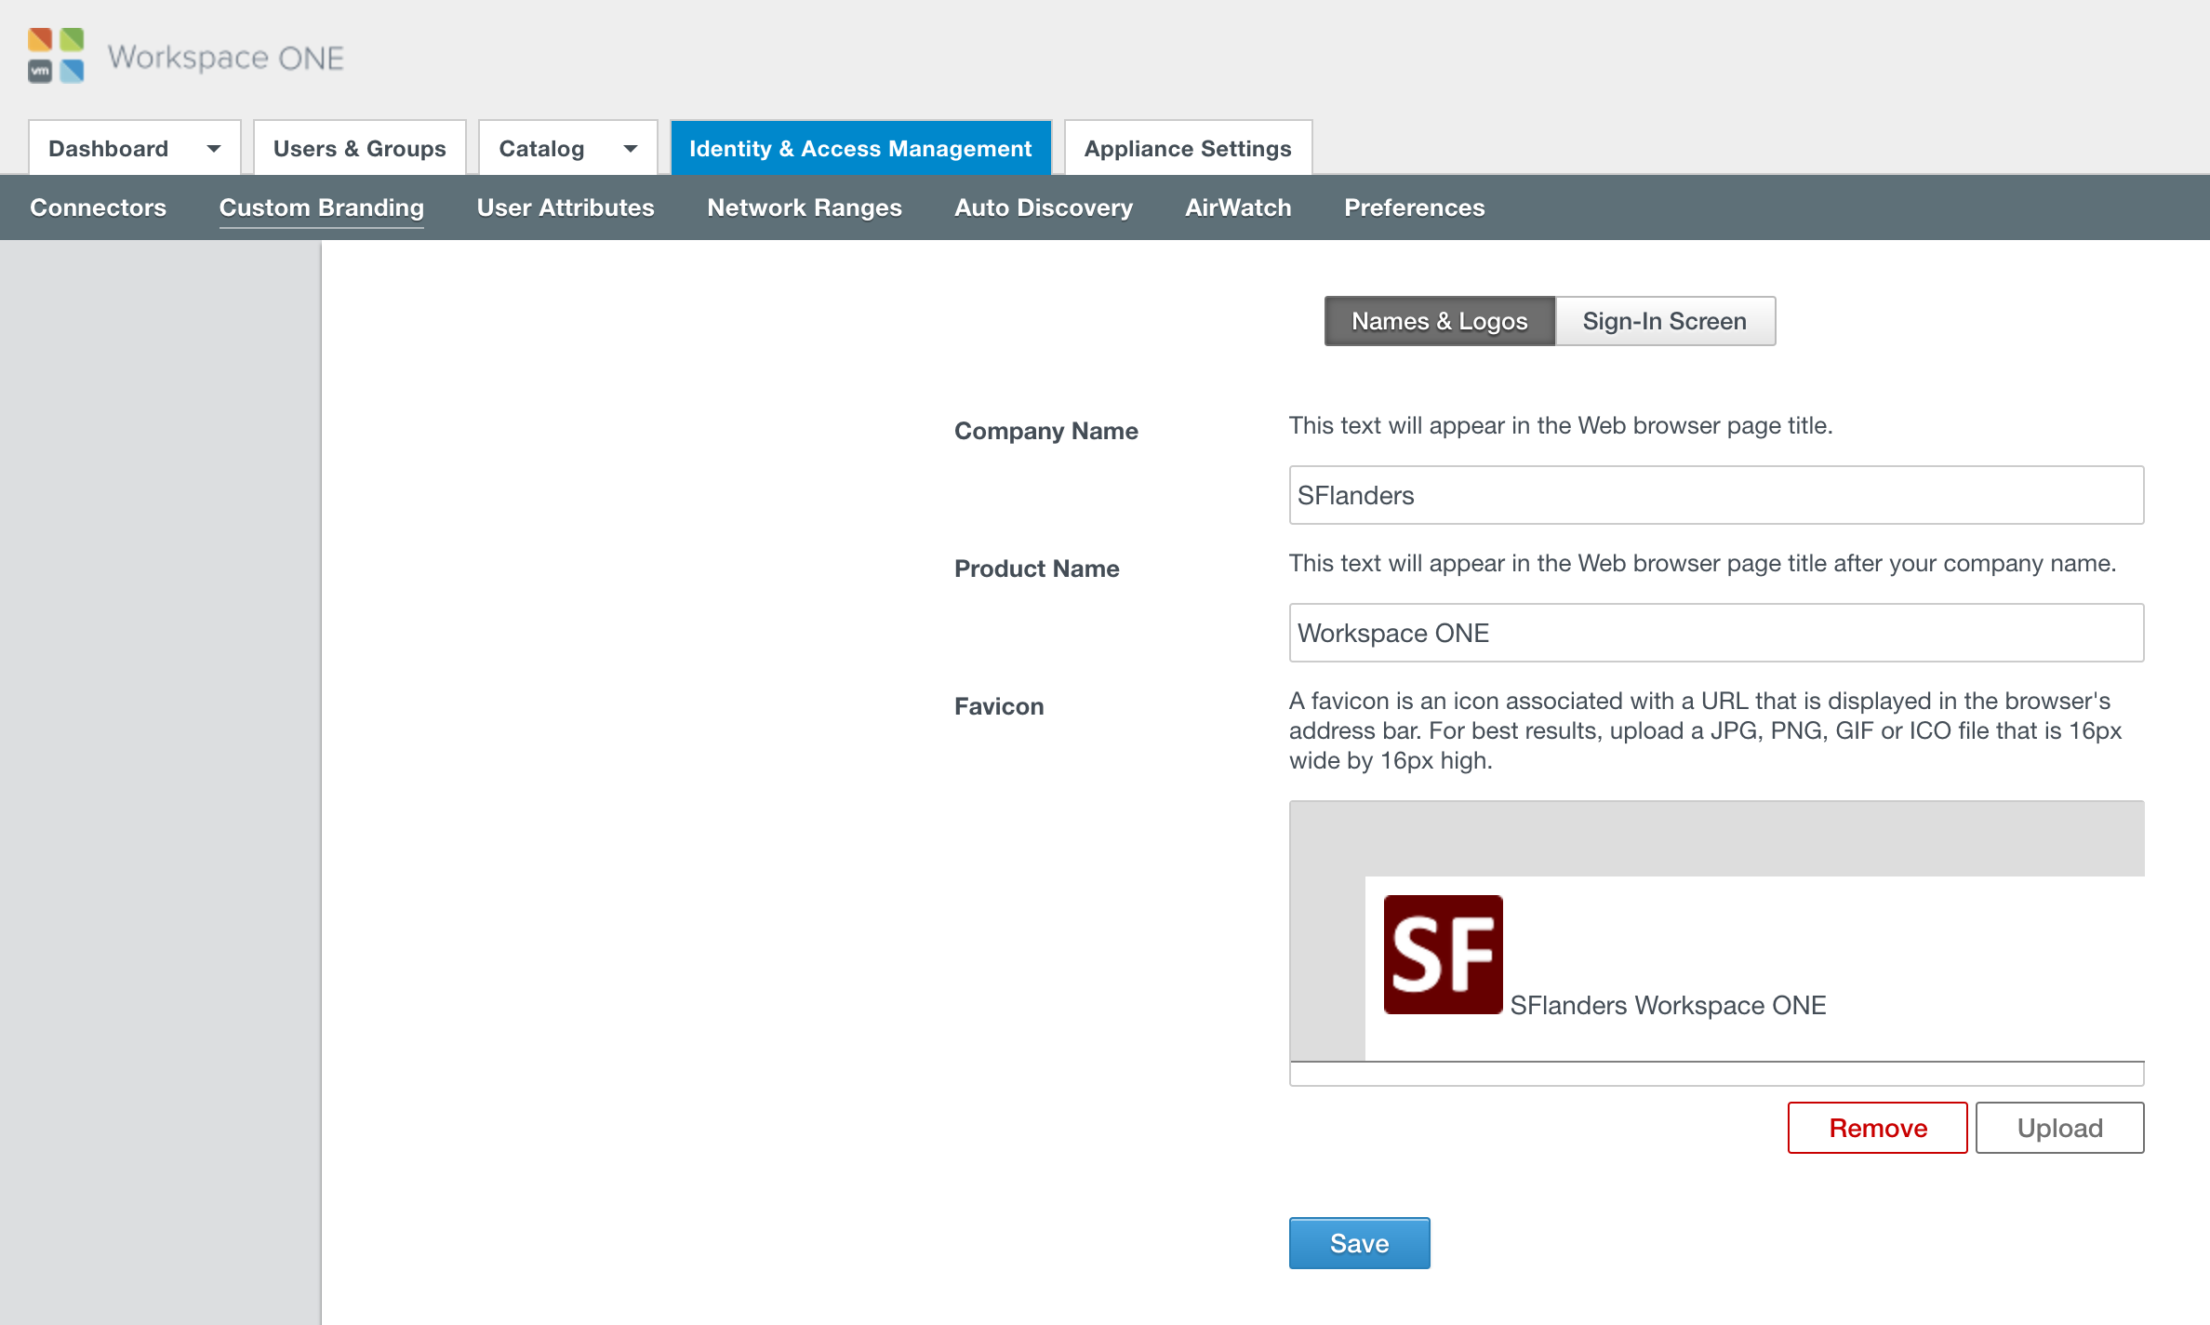Click the Company Name text field
The image size is (2210, 1325).
(x=1715, y=495)
